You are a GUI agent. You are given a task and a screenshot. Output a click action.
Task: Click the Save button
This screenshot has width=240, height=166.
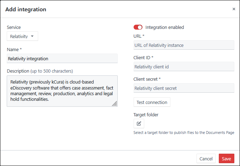tap(226, 159)
